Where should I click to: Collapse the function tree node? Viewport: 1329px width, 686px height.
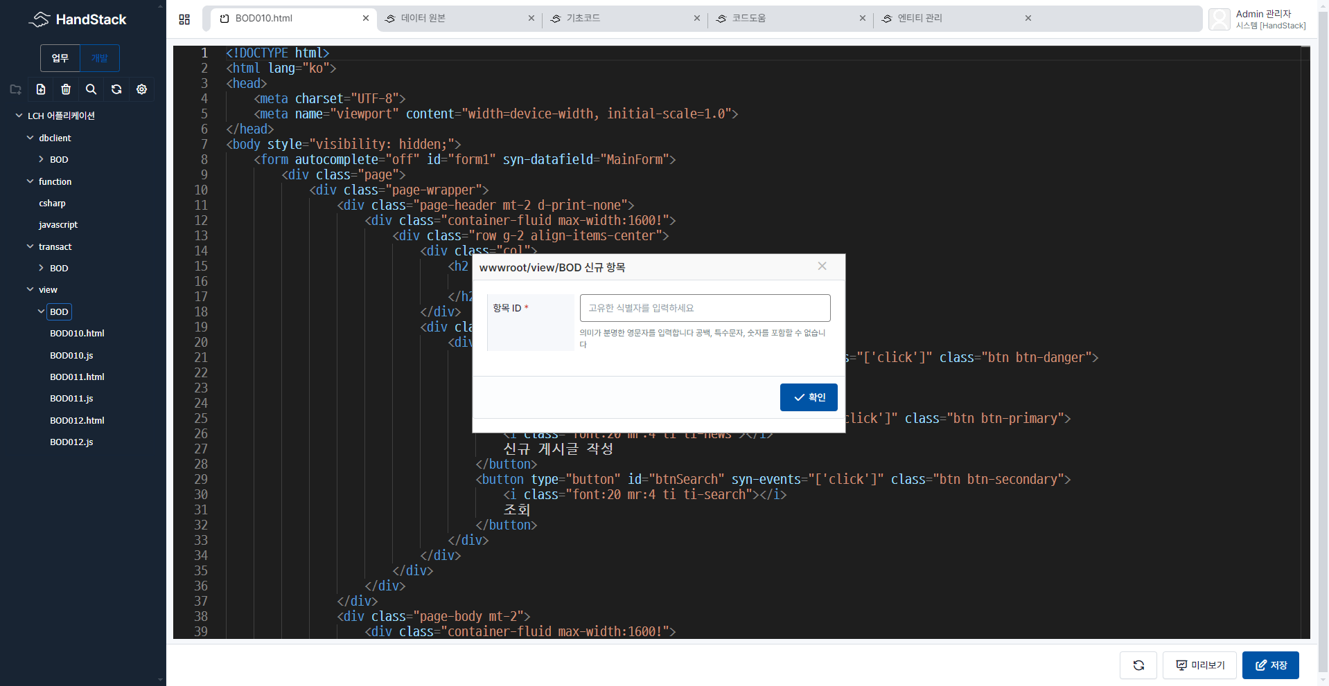pos(30,181)
